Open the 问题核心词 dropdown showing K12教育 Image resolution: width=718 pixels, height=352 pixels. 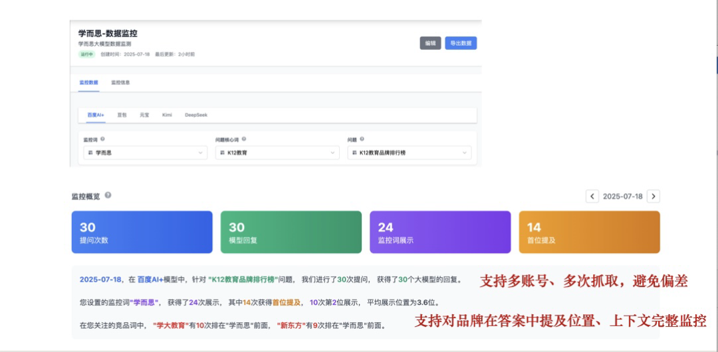(x=277, y=153)
